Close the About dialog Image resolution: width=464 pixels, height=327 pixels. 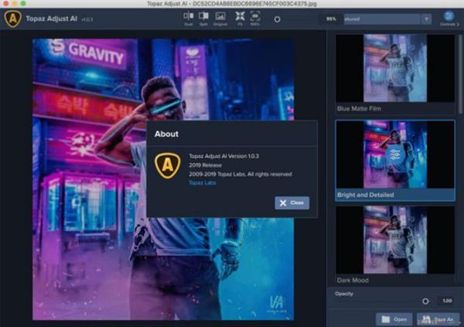292,203
